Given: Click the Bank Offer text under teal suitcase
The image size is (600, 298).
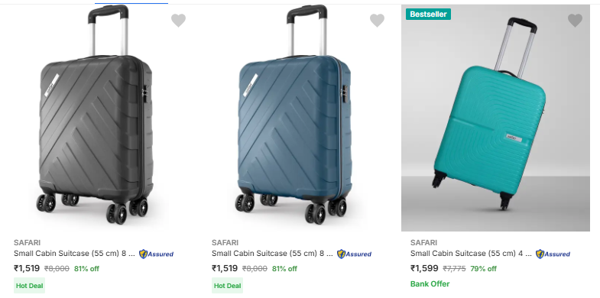Looking at the screenshot, I should tap(430, 283).
